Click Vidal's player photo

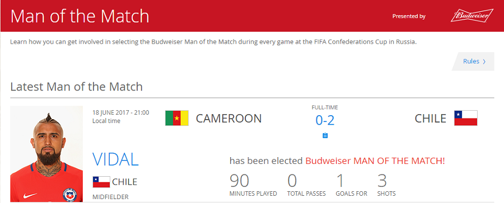pyautogui.click(x=46, y=154)
